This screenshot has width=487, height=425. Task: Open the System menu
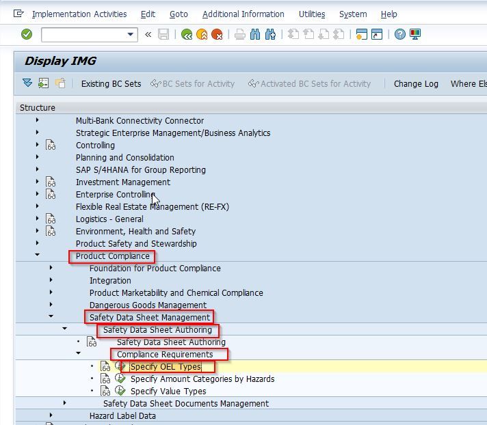click(x=353, y=14)
